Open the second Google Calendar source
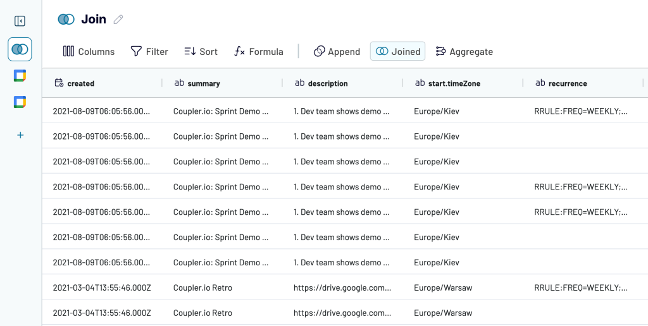 tap(20, 102)
